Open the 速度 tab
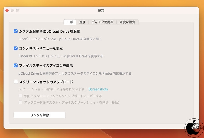The height and width of the screenshot is (138, 204). (82, 22)
